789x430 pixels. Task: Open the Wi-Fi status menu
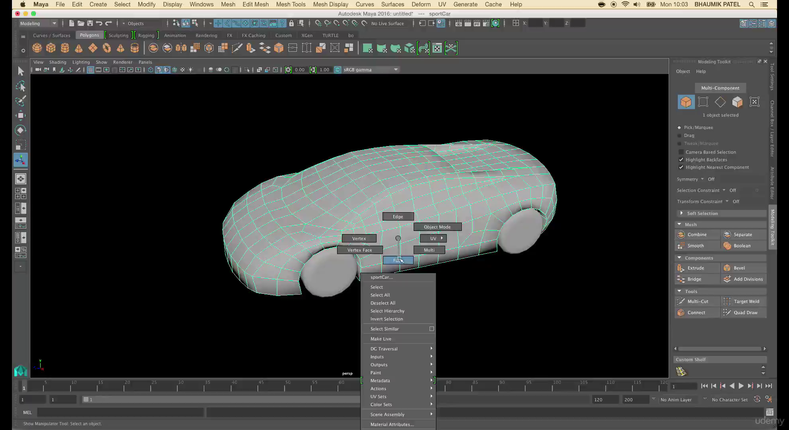(625, 4)
